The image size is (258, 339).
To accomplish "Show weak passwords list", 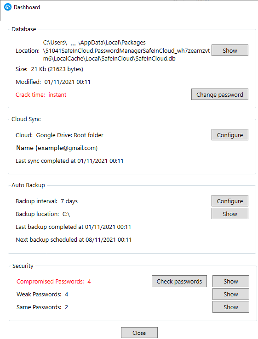I will [231, 294].
